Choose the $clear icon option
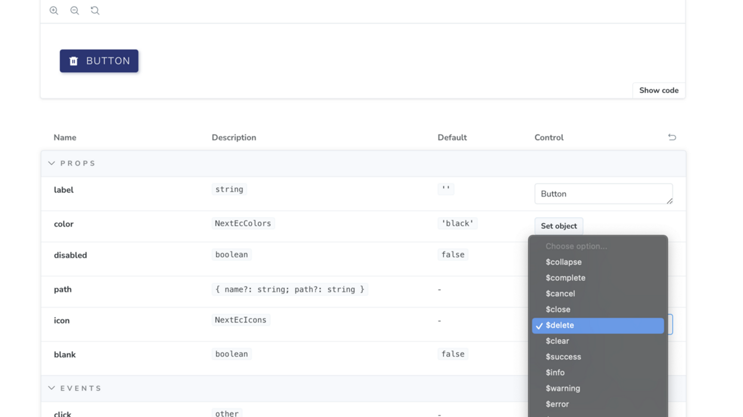 point(557,341)
